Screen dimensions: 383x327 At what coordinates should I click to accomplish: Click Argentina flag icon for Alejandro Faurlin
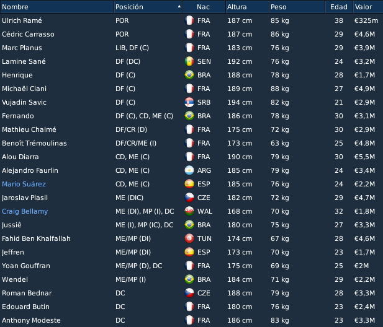point(189,170)
